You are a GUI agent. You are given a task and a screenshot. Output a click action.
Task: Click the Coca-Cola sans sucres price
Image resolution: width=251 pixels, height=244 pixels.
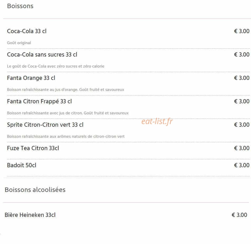click(x=242, y=55)
